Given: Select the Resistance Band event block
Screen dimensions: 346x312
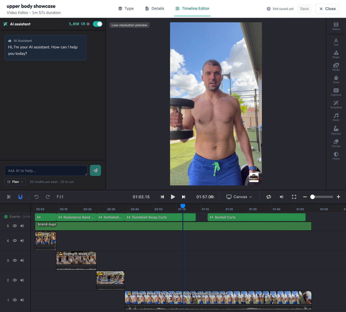Looking at the screenshot, I should 76,217.
